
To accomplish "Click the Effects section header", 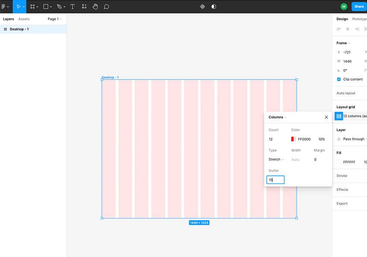I will [342, 190].
